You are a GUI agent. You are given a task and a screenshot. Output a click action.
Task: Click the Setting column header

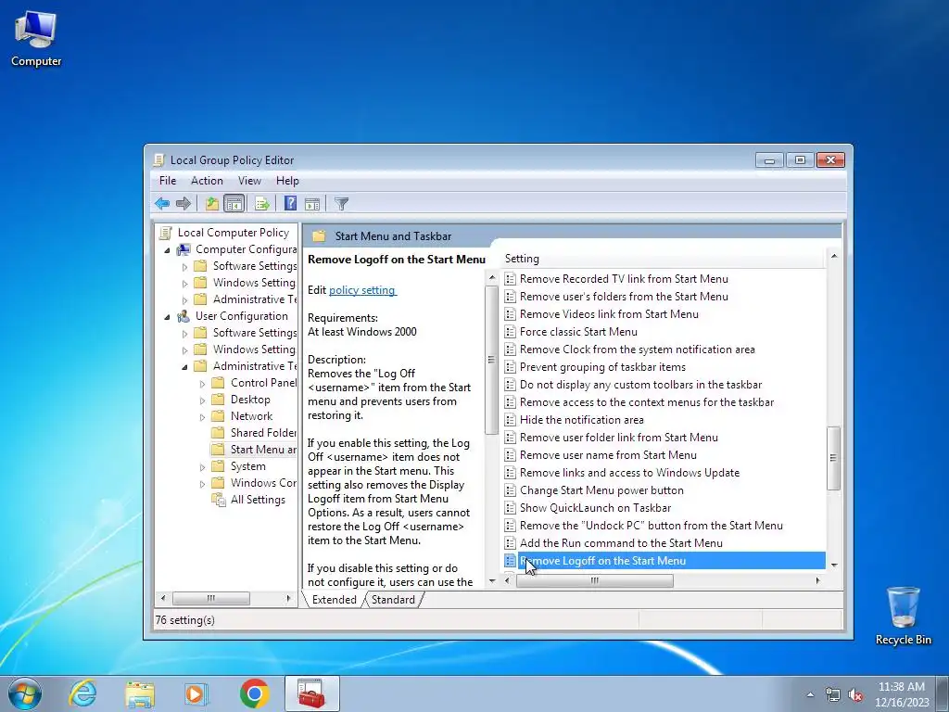(664, 259)
